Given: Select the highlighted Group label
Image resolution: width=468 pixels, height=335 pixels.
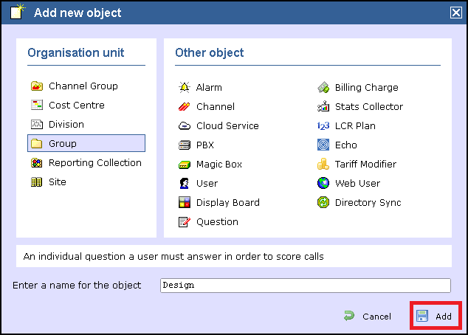Looking at the screenshot, I should pyautogui.click(x=63, y=144).
